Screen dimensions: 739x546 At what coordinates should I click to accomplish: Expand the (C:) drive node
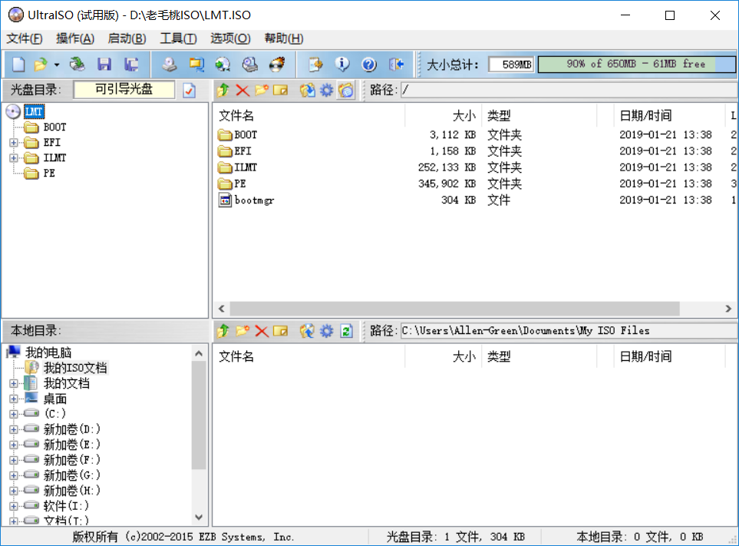pyautogui.click(x=14, y=414)
